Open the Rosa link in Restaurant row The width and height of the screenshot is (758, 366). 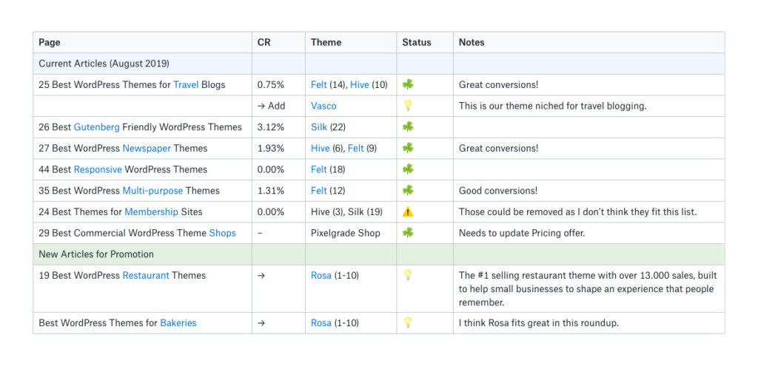point(321,276)
